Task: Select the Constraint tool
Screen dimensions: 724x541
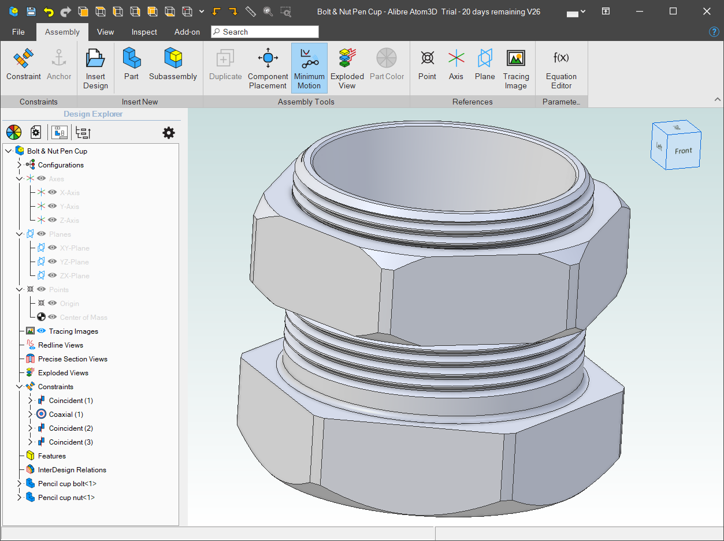Action: 23,64
